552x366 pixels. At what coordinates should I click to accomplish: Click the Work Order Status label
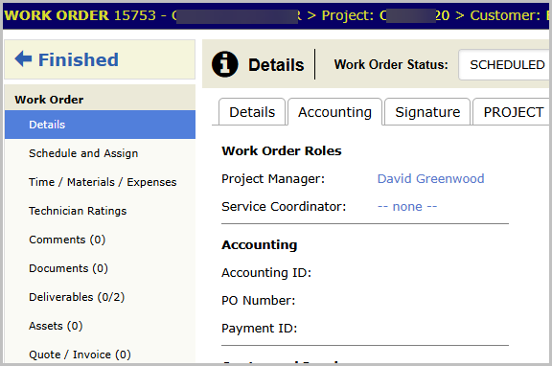391,65
